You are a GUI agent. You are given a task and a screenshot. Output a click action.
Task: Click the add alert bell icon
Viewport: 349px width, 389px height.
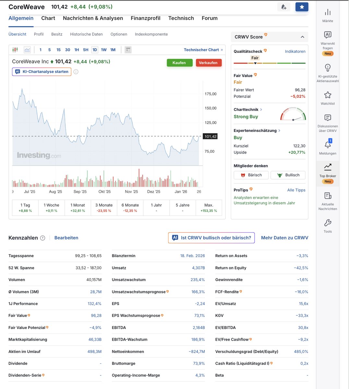[x=284, y=7]
